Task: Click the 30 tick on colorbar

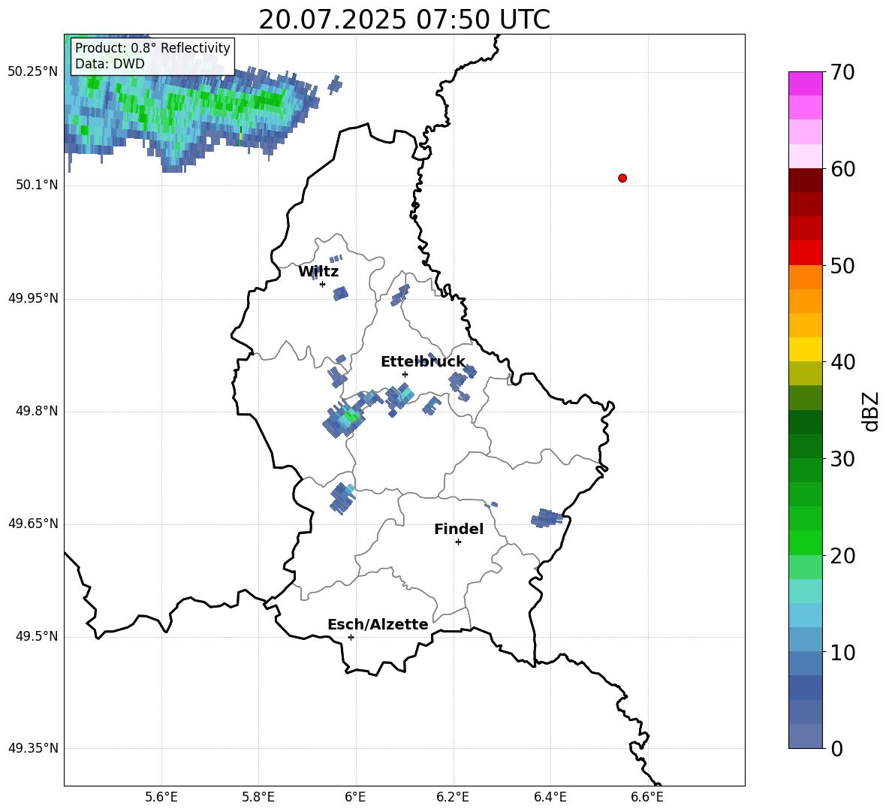Action: point(842,459)
